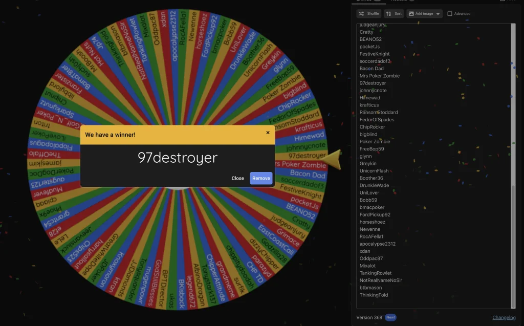Open the Add image dropdown
The image size is (524, 326).
424,14
